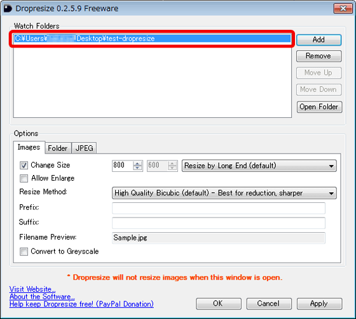Screen dimensions: 356x319
Task: Click the up arrow of the 600 height stepper
Action: (172, 164)
